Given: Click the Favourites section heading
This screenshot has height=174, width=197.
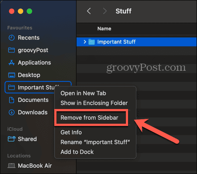Looking at the screenshot, I should (x=20, y=28).
